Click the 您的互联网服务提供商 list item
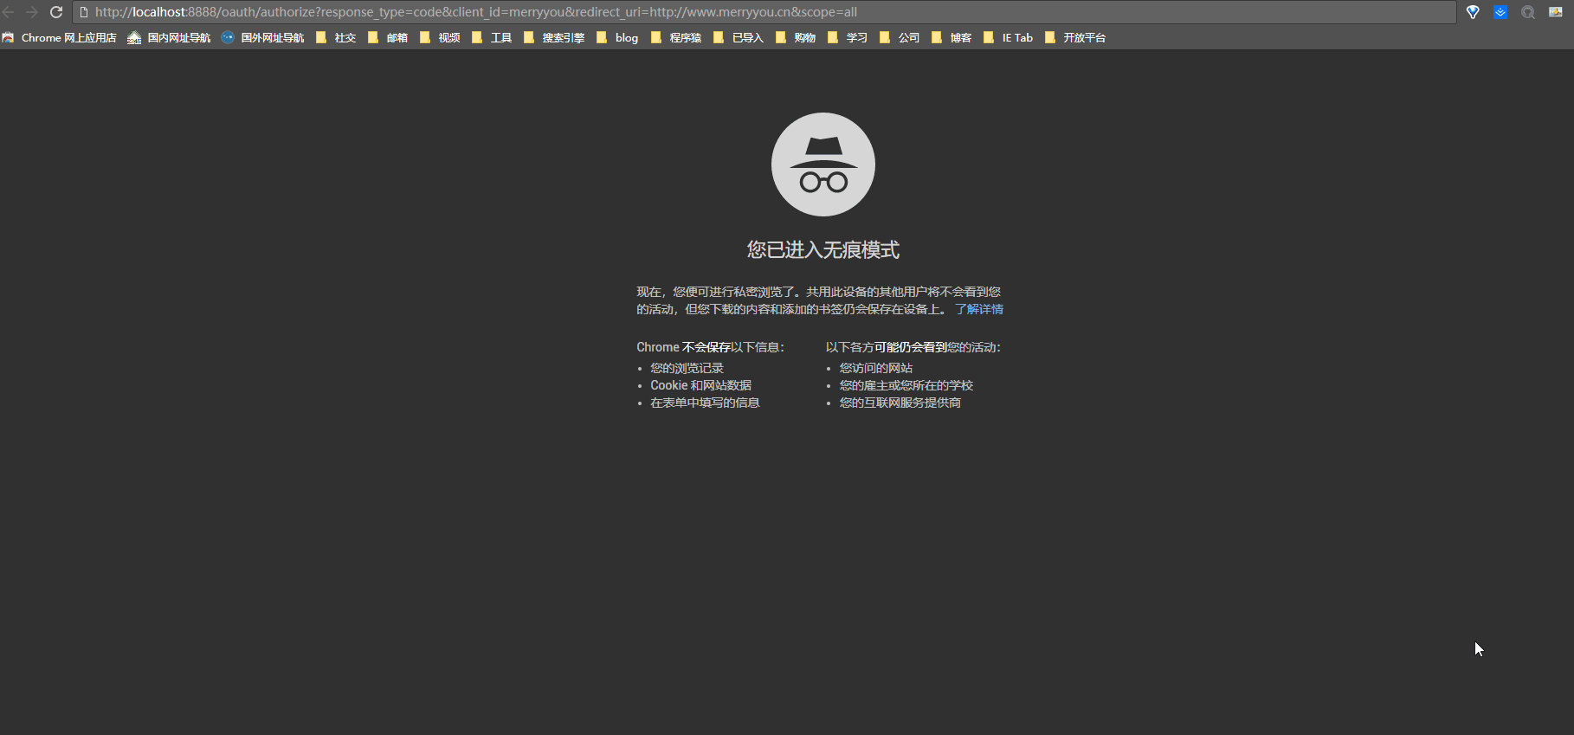This screenshot has width=1574, height=735. click(x=900, y=403)
